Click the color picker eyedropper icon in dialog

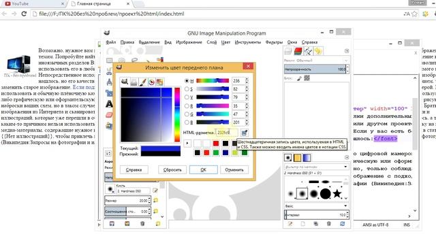click(244, 133)
